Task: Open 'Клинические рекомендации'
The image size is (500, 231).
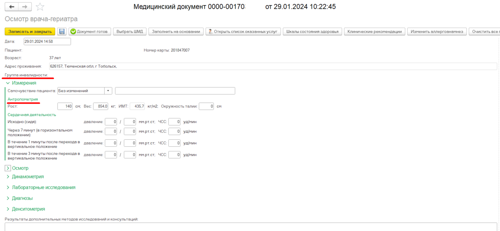Action: tap(374, 32)
